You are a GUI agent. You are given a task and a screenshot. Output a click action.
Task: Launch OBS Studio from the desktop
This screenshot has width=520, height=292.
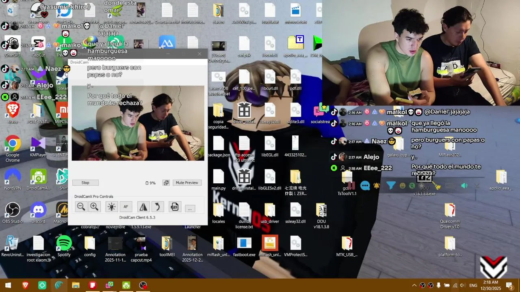click(x=13, y=213)
